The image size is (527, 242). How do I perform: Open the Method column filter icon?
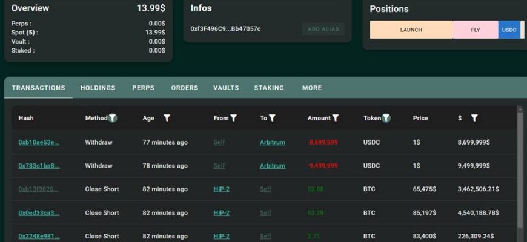[113, 118]
